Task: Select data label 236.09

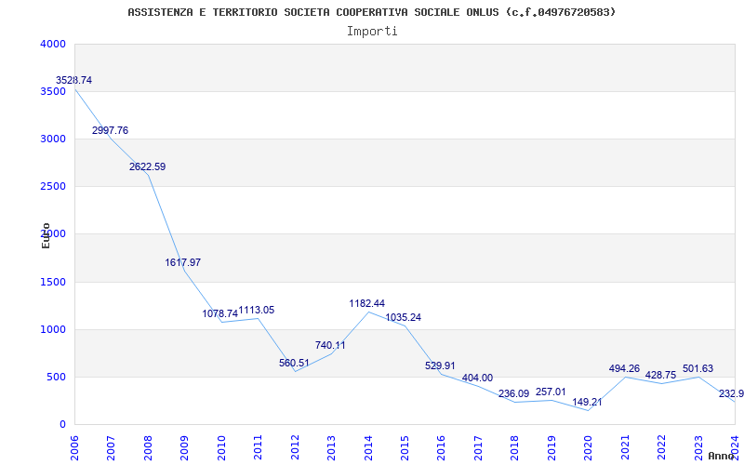Action: [x=514, y=393]
